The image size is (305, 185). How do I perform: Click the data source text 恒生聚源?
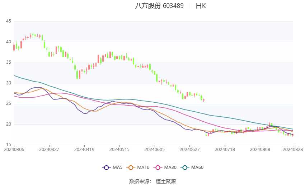point(166,181)
